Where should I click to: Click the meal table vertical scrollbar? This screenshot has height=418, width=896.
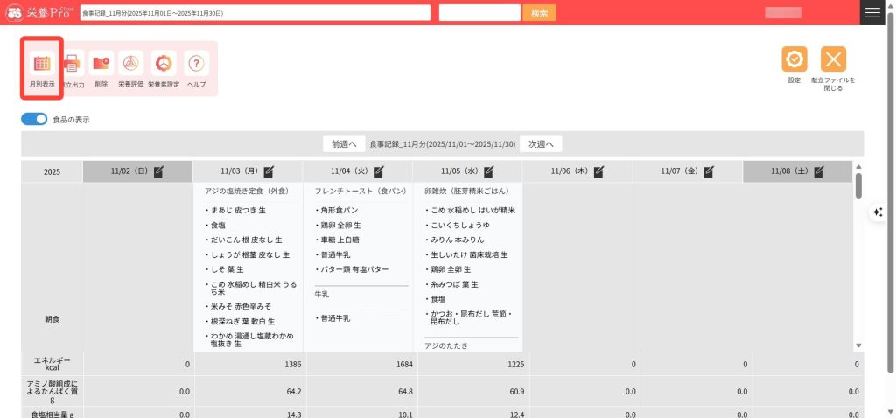(858, 185)
